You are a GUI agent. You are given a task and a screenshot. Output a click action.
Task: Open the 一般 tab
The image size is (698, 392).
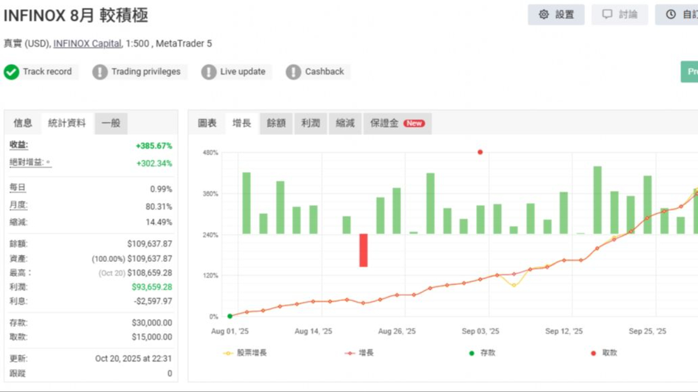[x=111, y=123]
